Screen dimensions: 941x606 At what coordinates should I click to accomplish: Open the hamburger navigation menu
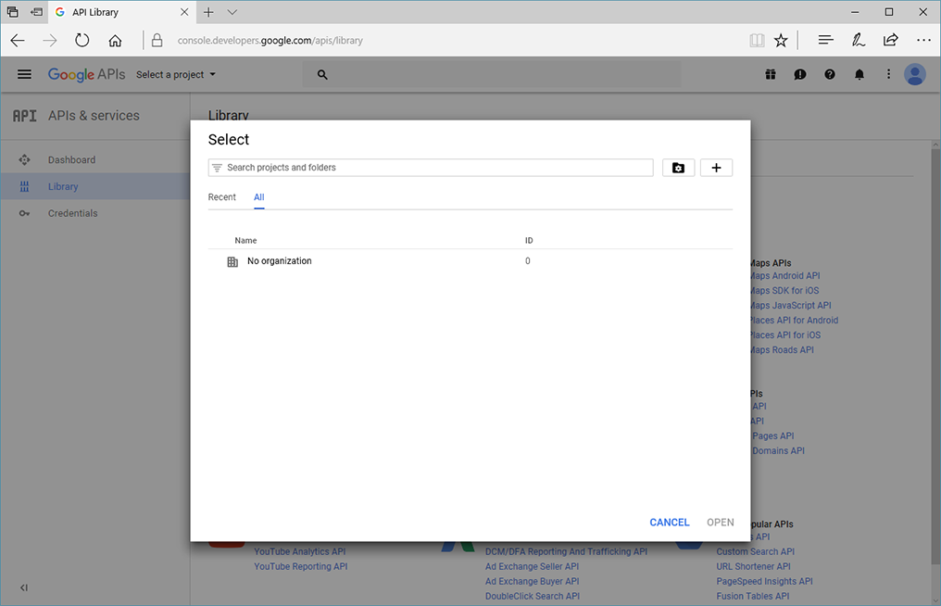pyautogui.click(x=24, y=74)
